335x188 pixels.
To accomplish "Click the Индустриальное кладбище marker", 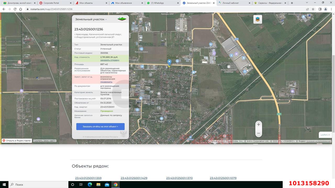I will click(228, 67).
